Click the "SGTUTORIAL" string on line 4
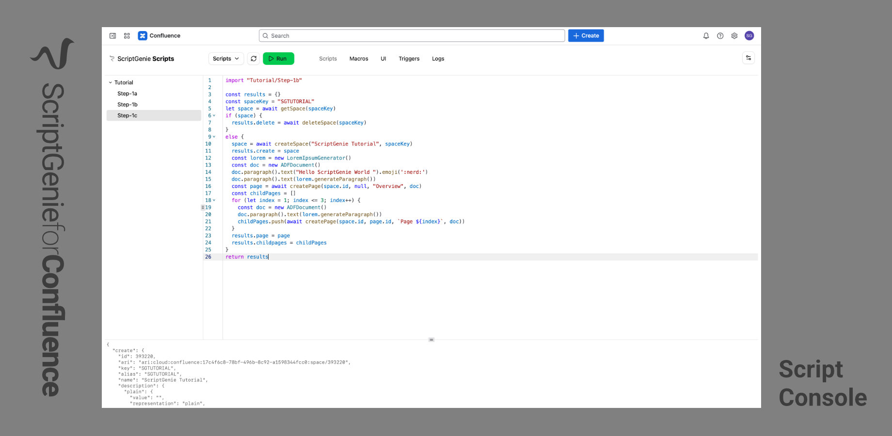This screenshot has height=436, width=892. pyautogui.click(x=296, y=102)
